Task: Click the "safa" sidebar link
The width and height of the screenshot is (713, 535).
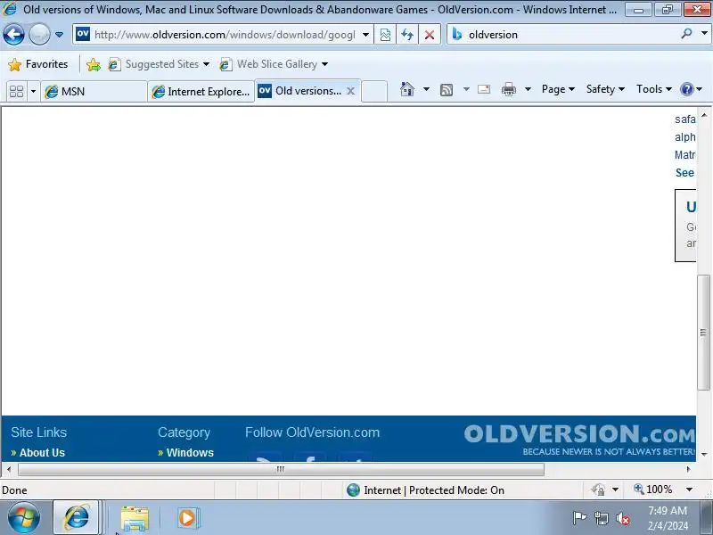Action: pos(684,119)
